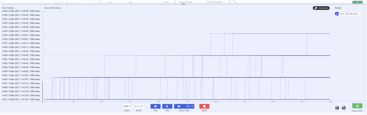The height and width of the screenshot is (115, 367).
Task: Hit the red Reset stop button
Action: 204,106
